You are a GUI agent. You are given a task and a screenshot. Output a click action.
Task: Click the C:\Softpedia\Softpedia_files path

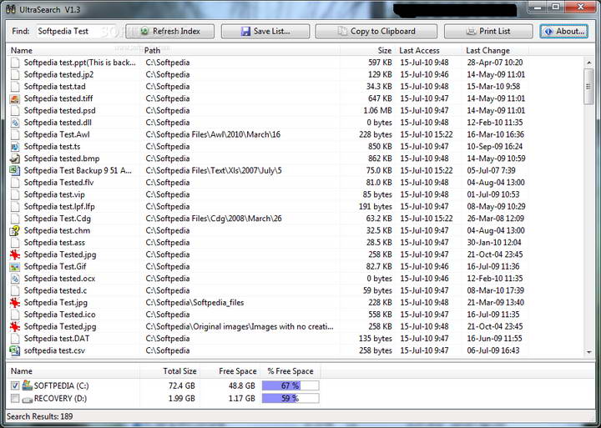[194, 303]
